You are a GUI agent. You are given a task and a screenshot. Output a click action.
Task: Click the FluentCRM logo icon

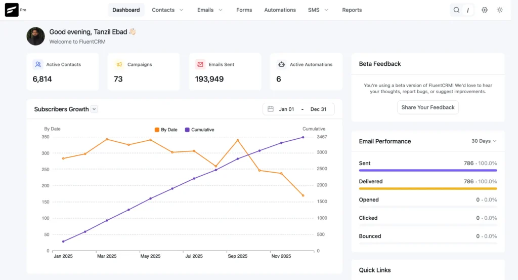[12, 10]
